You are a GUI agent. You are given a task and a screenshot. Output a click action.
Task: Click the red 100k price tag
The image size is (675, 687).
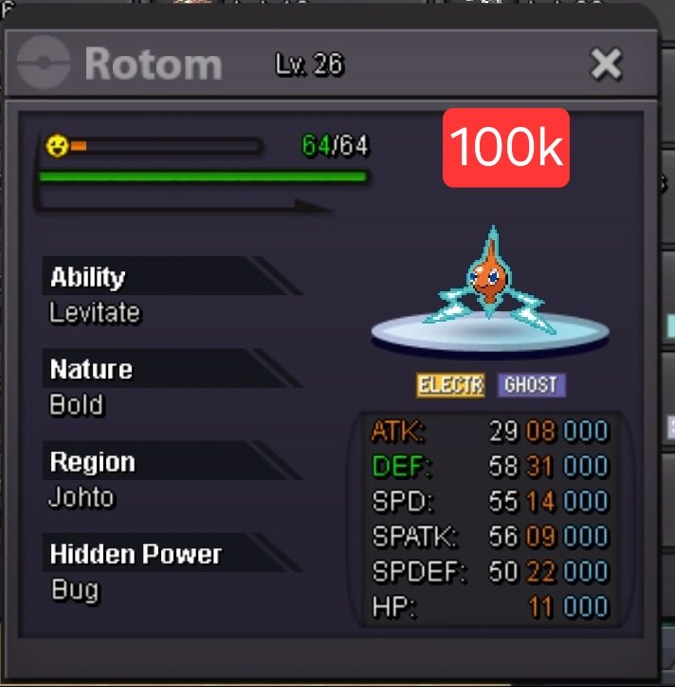[x=506, y=148]
